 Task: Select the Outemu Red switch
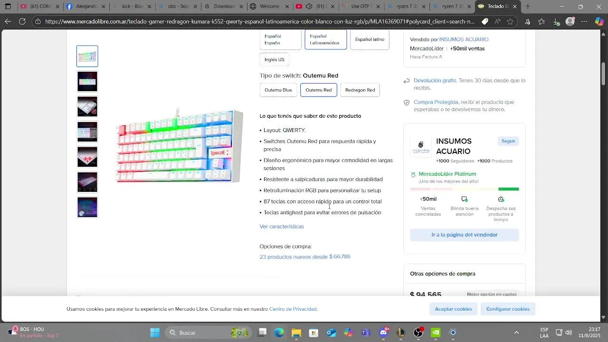tap(319, 90)
